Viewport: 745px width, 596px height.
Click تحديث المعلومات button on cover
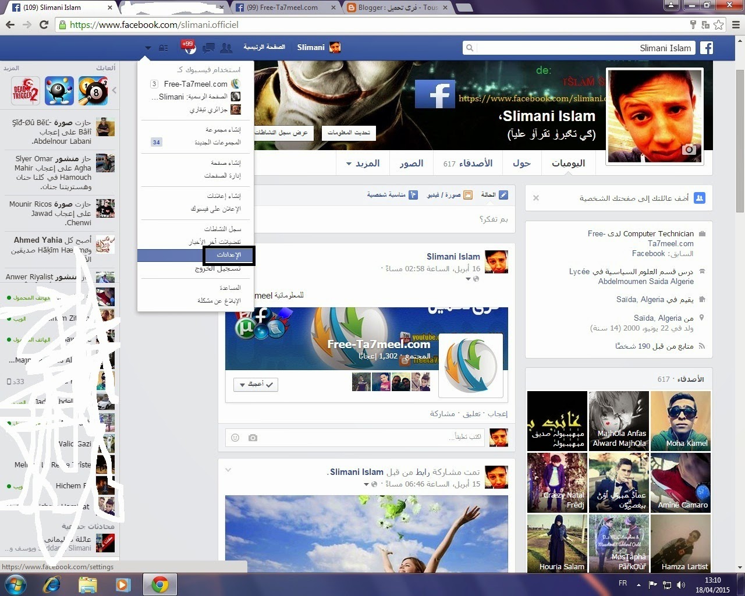349,133
